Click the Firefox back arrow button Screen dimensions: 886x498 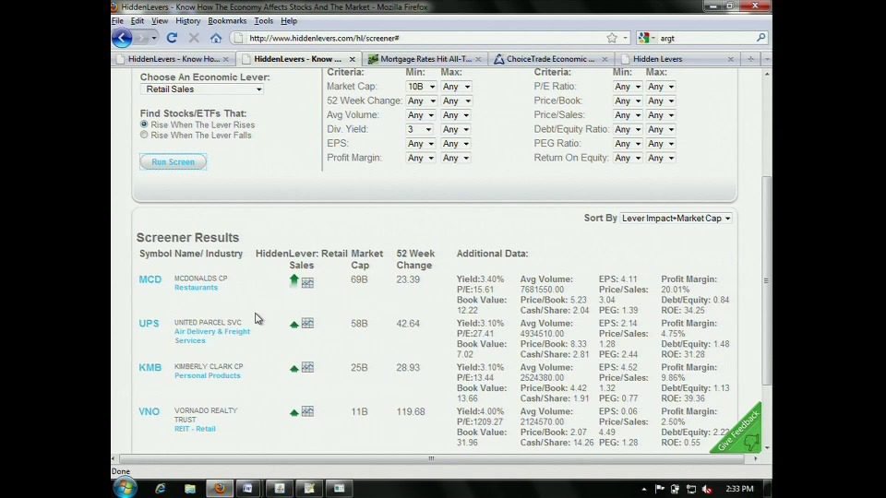(x=122, y=38)
